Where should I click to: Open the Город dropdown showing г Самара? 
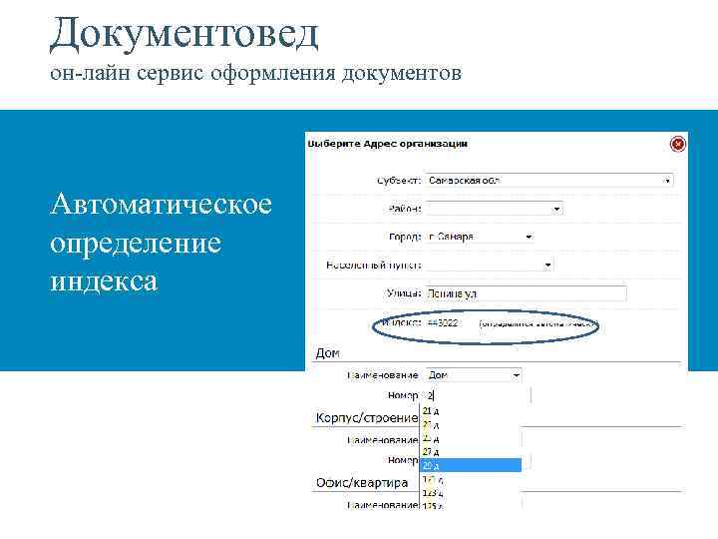(x=480, y=237)
